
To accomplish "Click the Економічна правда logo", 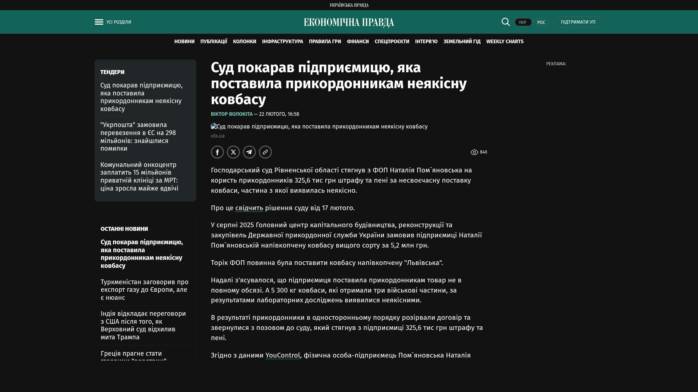I will point(349,23).
